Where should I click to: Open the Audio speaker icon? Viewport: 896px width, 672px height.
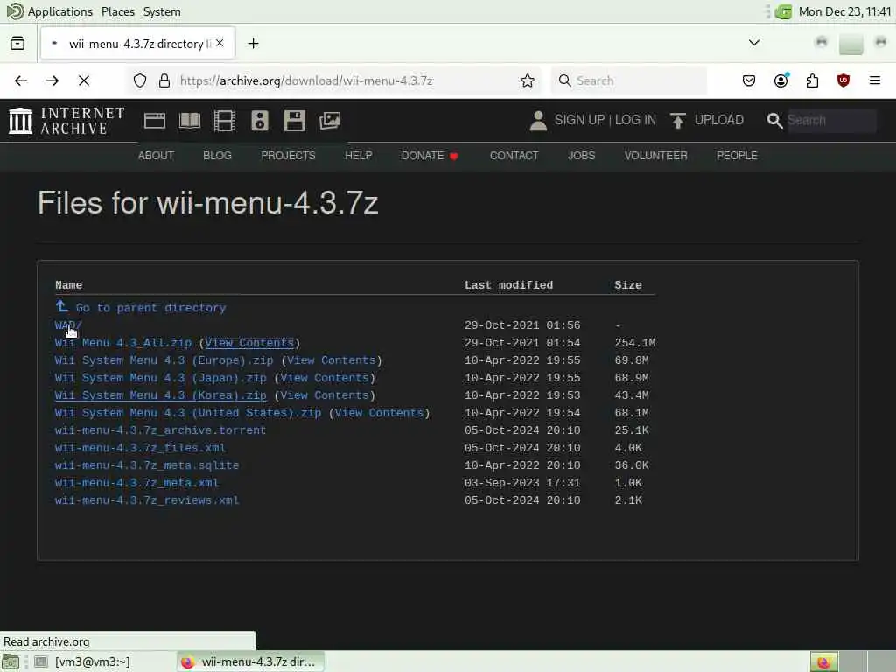(259, 121)
